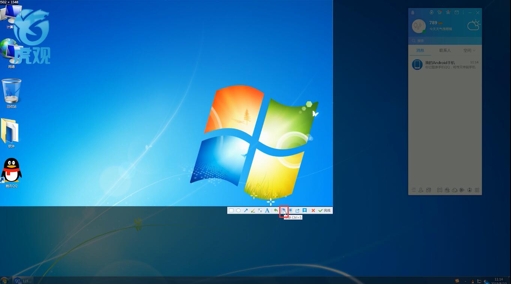Open 我的Android手机 conversation in QQ

pos(445,64)
